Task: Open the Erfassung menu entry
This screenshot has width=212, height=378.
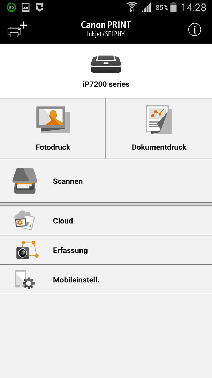Action: click(x=106, y=250)
